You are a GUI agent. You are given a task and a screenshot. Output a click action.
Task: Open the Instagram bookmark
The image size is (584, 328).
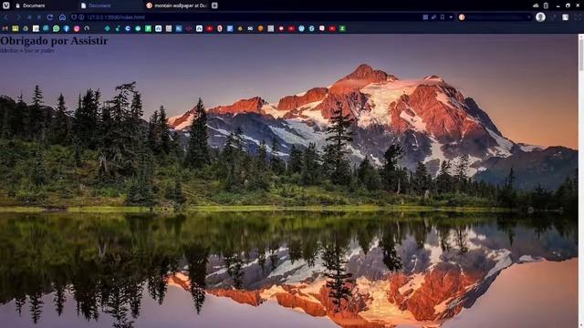coord(77,28)
